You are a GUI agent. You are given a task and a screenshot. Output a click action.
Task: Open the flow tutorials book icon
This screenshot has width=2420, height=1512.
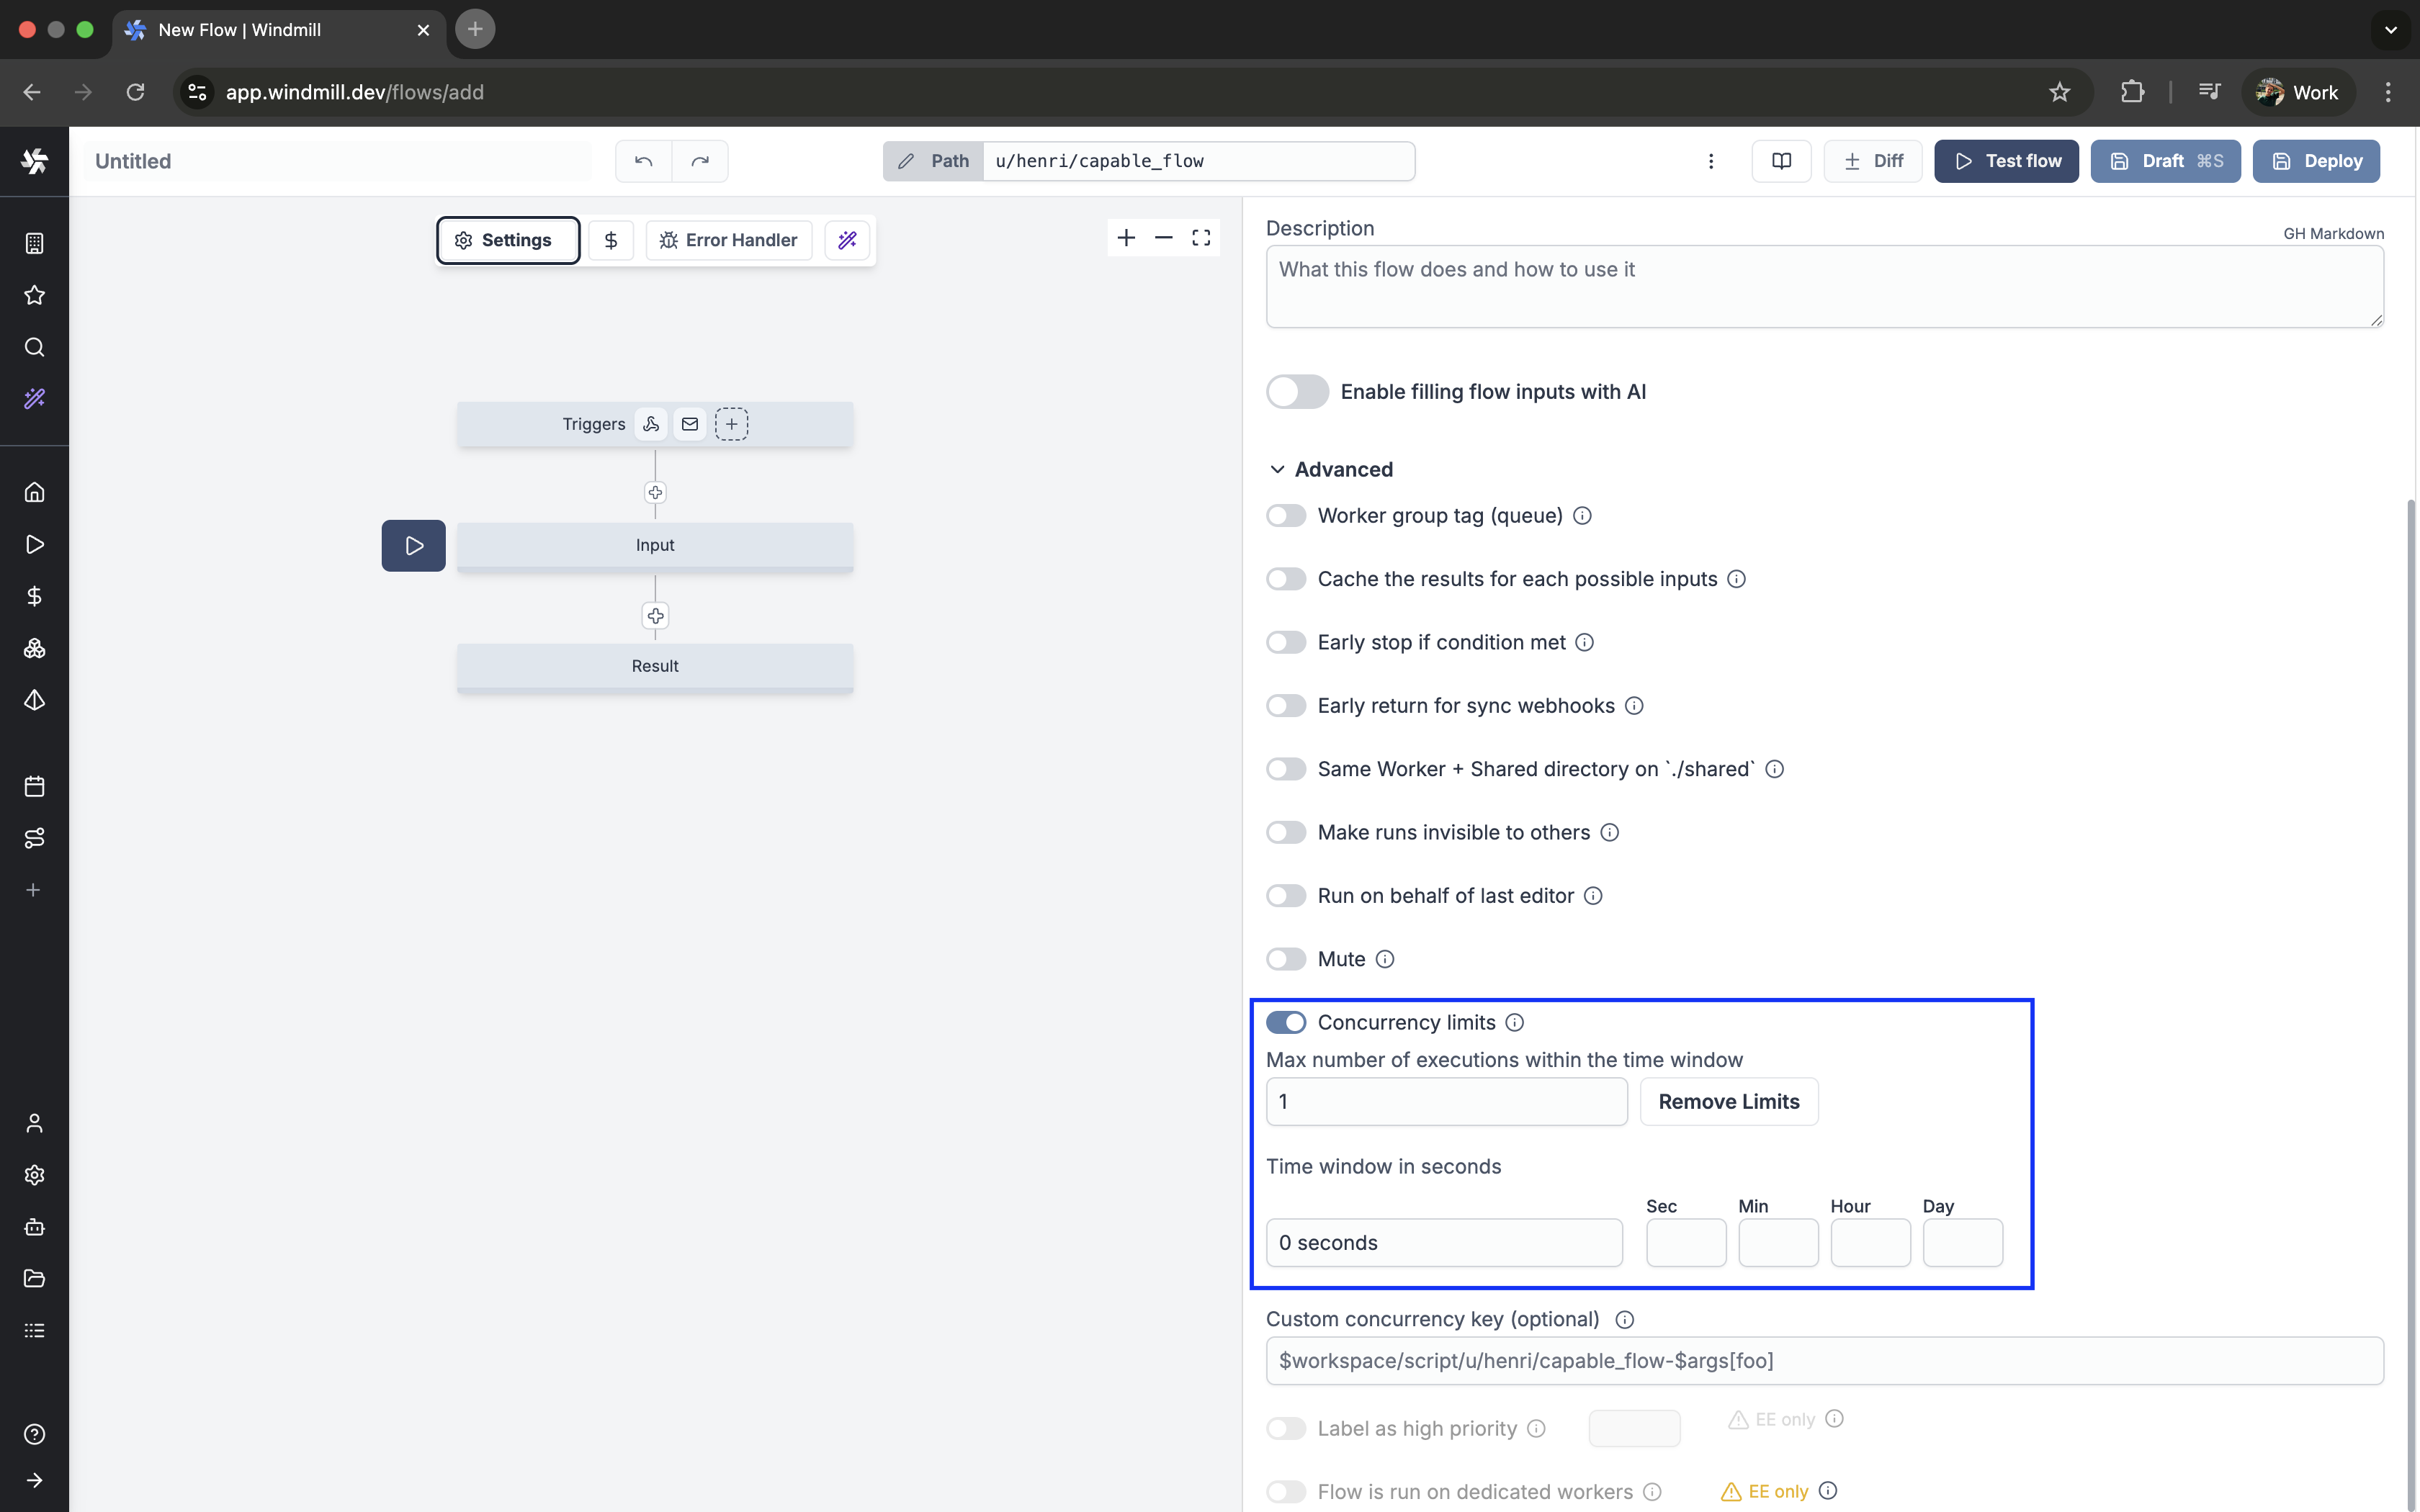pyautogui.click(x=1781, y=161)
